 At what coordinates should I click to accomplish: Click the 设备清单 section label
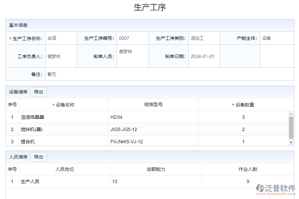click(18, 92)
